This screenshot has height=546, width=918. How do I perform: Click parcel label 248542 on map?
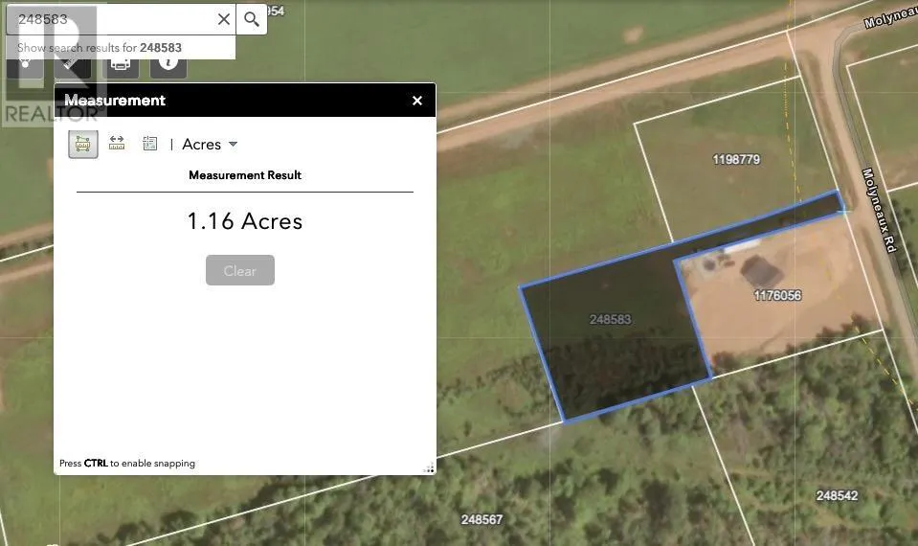point(838,495)
